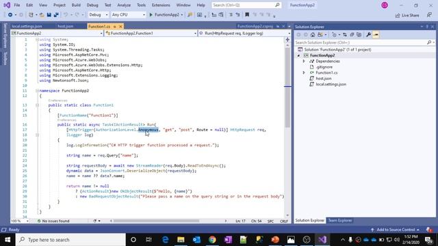Expand the Function1.cs node in Solution Explorer
This screenshot has width=438, height=246.
tap(304, 72)
